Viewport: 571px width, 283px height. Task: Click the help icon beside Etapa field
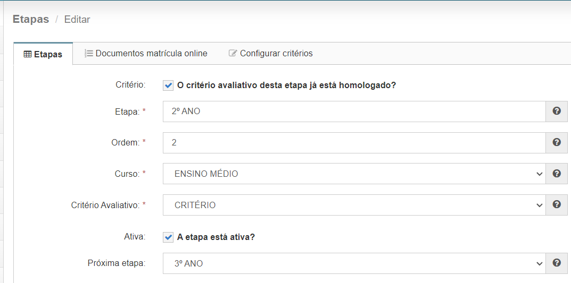coord(557,112)
